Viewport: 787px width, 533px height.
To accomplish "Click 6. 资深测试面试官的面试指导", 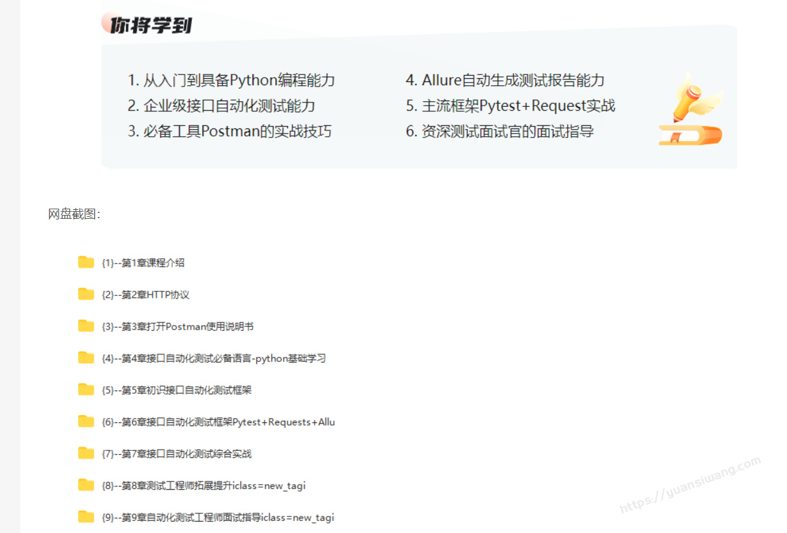I will pyautogui.click(x=500, y=132).
